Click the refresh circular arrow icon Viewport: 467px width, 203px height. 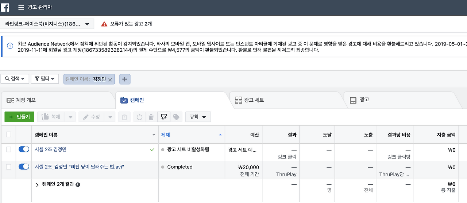[x=139, y=117]
